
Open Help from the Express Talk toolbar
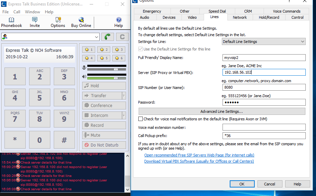[x=118, y=22]
